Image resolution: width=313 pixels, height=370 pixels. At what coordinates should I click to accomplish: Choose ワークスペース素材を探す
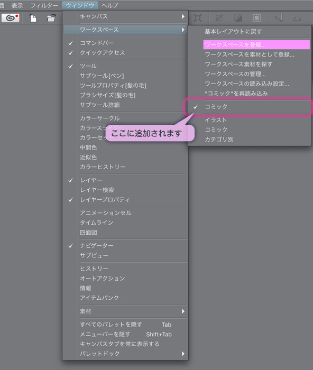249,64
